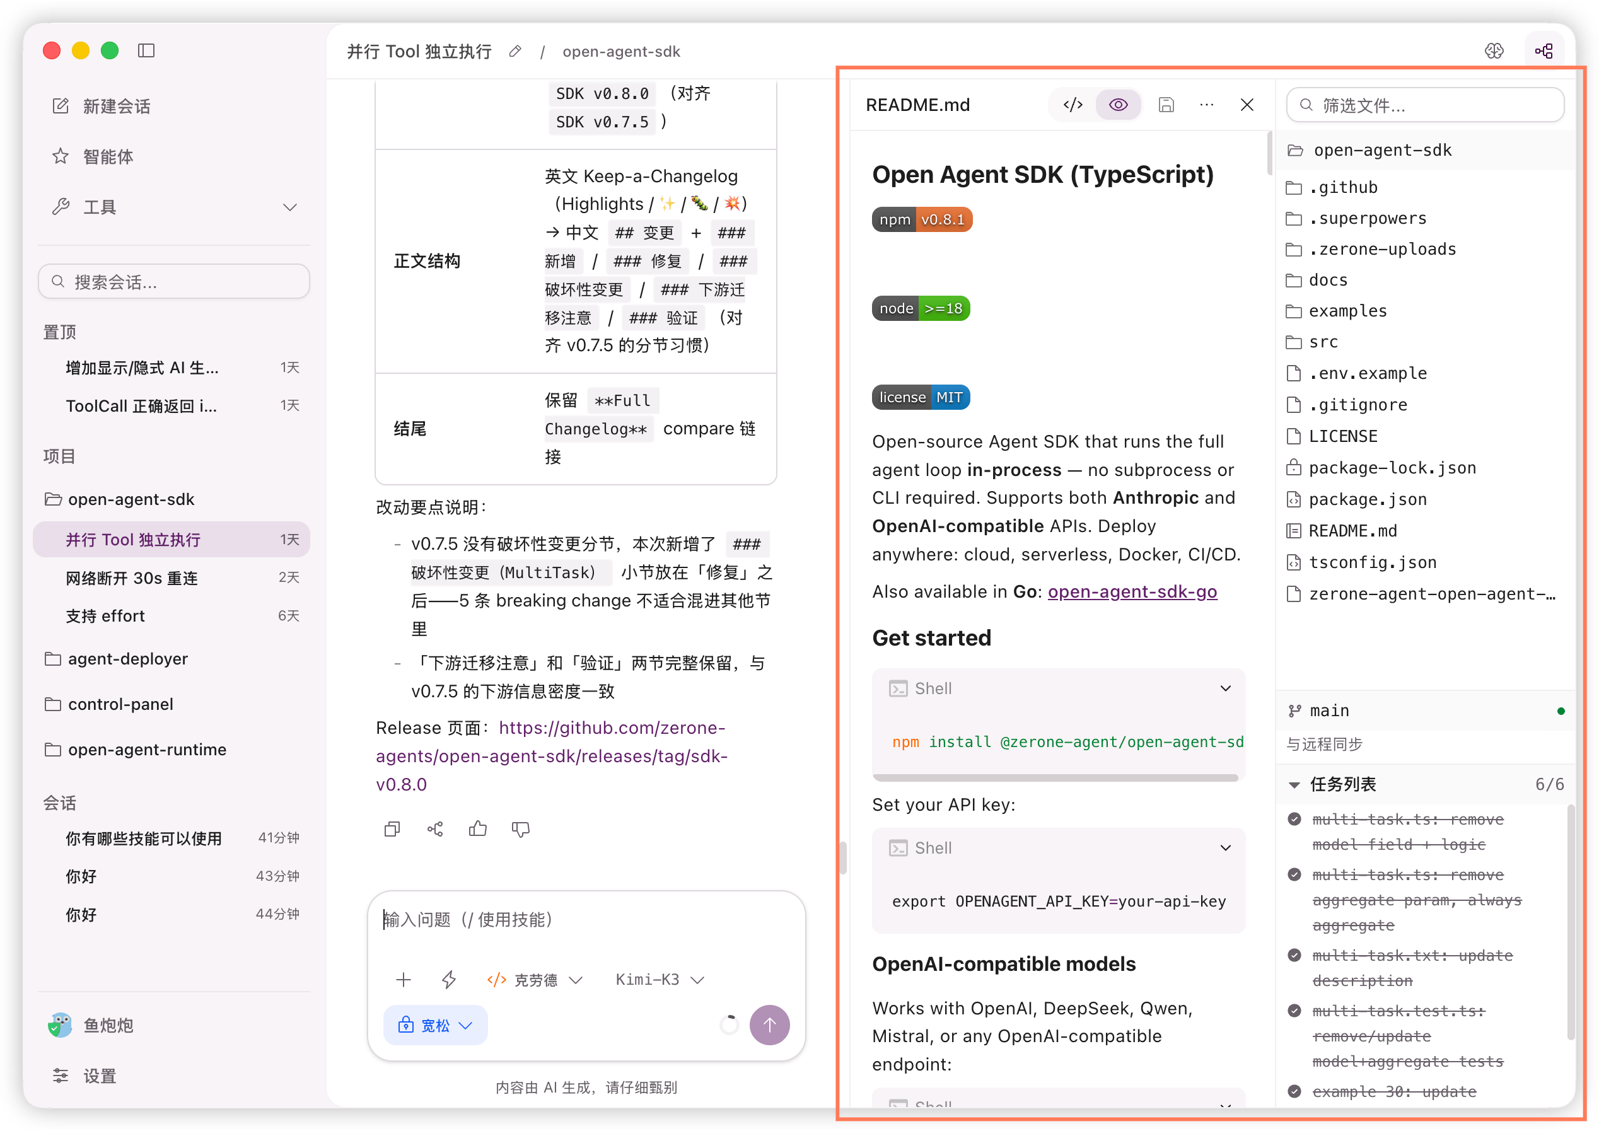Expand the .superpowers folder
1599x1131 pixels.
click(1356, 218)
